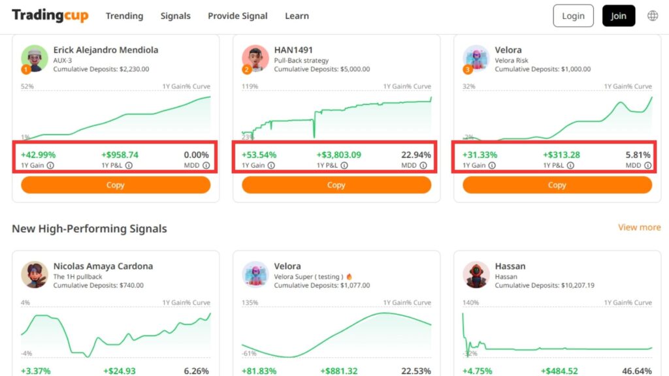Click the MDD info icon on Erick's card
Image resolution: width=669 pixels, height=376 pixels.
(x=206, y=166)
